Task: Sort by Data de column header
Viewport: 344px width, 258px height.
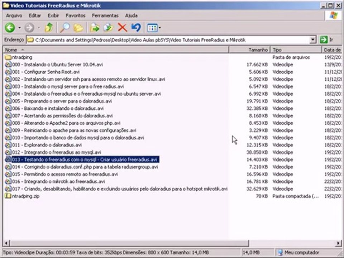Action: point(331,50)
